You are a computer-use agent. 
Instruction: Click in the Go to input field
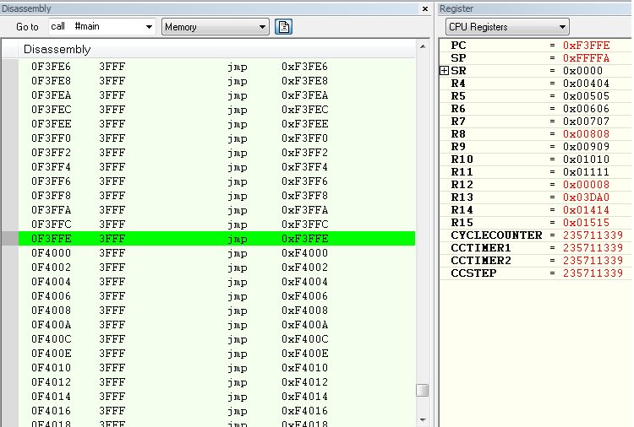[96, 27]
